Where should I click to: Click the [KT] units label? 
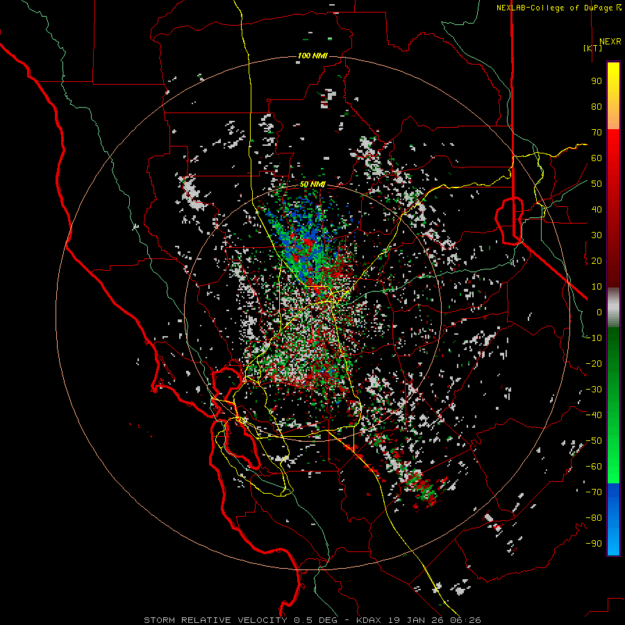pyautogui.click(x=592, y=48)
